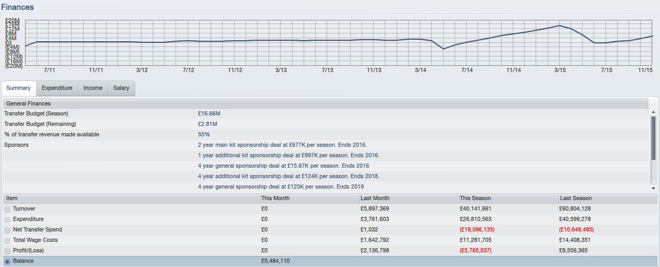Click the sponsors list scroll up arrow
The image size is (660, 267).
[x=653, y=112]
